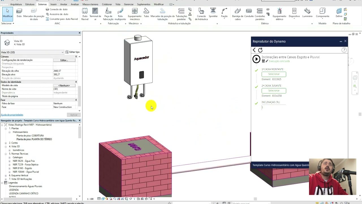Expand NBR 8160 - Esgoto node
Image resolution: width=362 pixels, height=204 pixels.
[9, 168]
